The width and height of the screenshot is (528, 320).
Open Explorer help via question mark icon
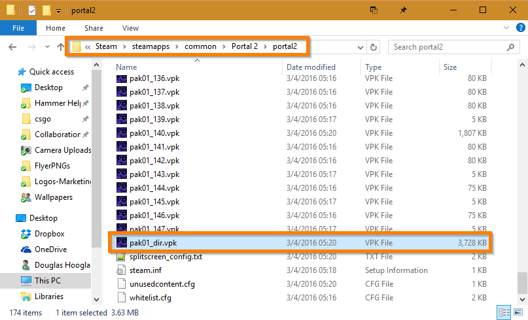[521, 27]
